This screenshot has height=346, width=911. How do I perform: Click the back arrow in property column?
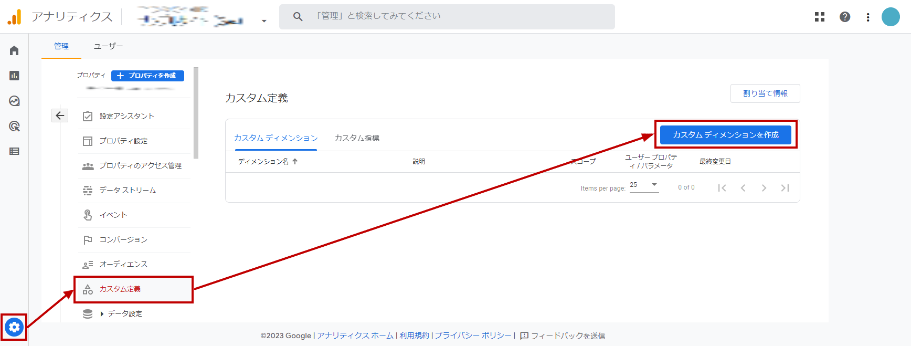60,116
